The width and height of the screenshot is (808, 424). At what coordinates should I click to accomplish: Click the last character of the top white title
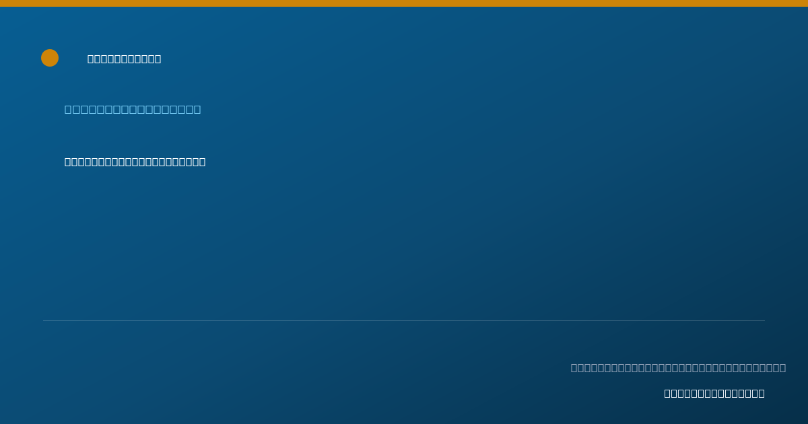[158, 59]
